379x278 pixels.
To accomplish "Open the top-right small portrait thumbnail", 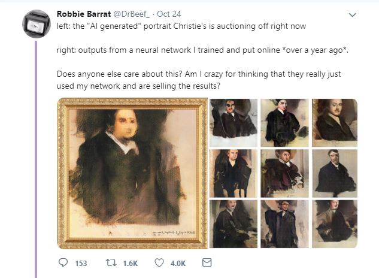I will pyautogui.click(x=335, y=120).
